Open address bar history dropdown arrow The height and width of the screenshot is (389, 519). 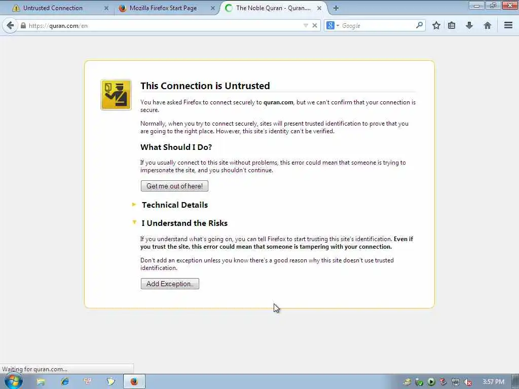(306, 25)
